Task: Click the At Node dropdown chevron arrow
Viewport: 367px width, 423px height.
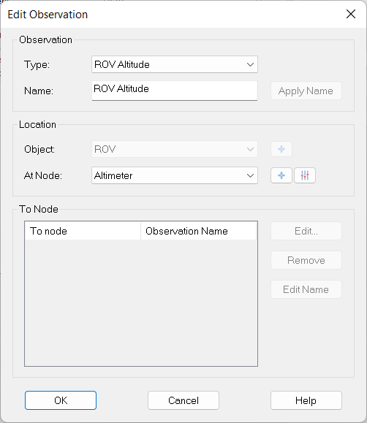Action: click(250, 175)
